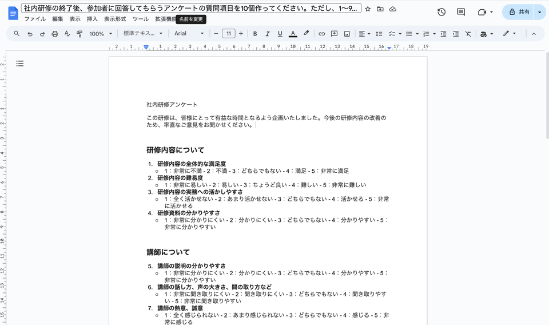Decrease font size with minus button
Image resolution: width=549 pixels, height=325 pixels.
coord(216,34)
